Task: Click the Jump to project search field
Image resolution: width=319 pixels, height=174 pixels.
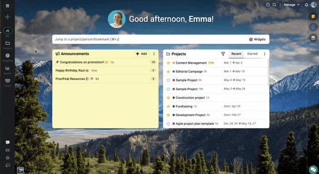Action: (x=150, y=39)
